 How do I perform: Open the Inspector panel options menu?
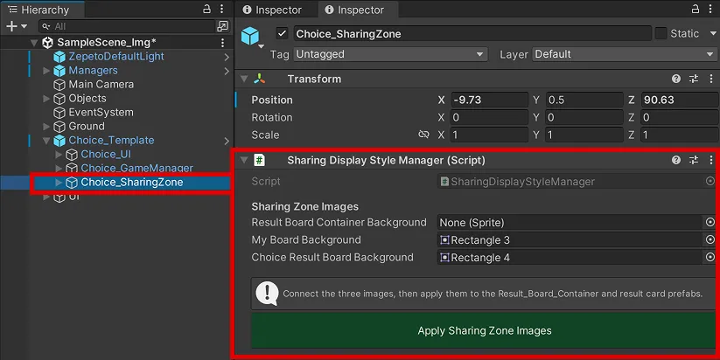click(711, 9)
